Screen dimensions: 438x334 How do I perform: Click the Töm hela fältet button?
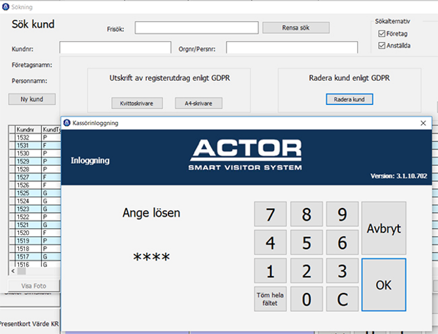pyautogui.click(x=270, y=299)
